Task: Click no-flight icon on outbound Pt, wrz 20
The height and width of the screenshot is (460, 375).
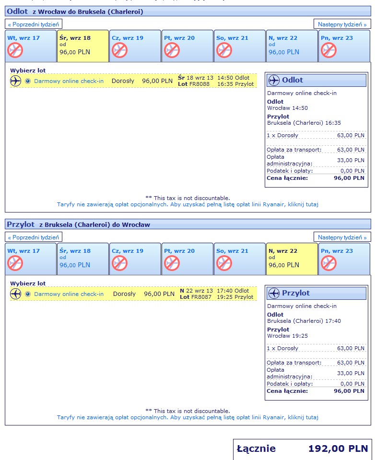Action: [x=172, y=50]
